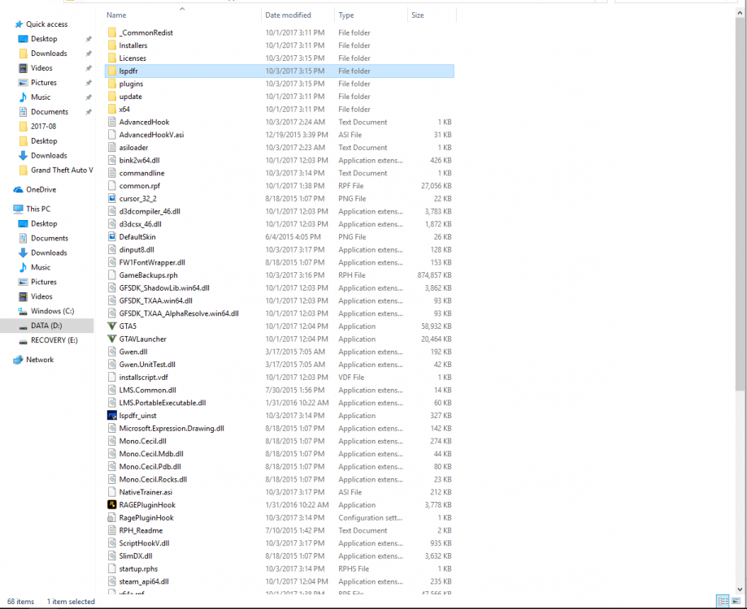This screenshot has width=747, height=609.
Task: Click the lspdfr folder icon
Action: click(x=112, y=71)
